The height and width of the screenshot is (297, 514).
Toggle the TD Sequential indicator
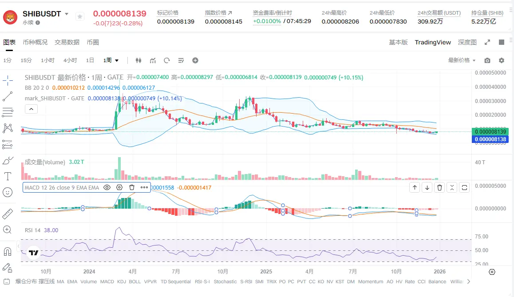tap(175, 281)
